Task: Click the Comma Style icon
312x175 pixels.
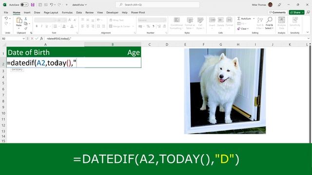Action: click(153, 26)
